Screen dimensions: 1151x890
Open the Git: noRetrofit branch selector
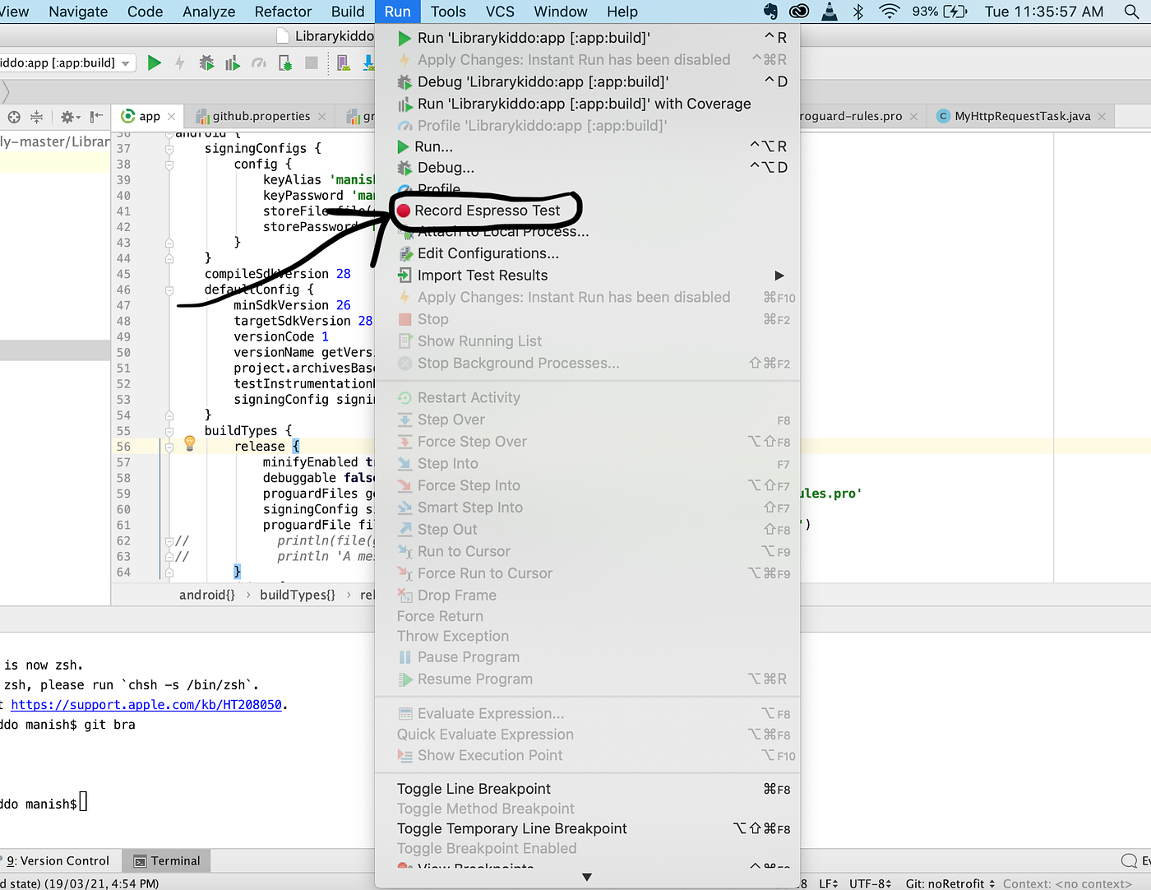(x=950, y=883)
